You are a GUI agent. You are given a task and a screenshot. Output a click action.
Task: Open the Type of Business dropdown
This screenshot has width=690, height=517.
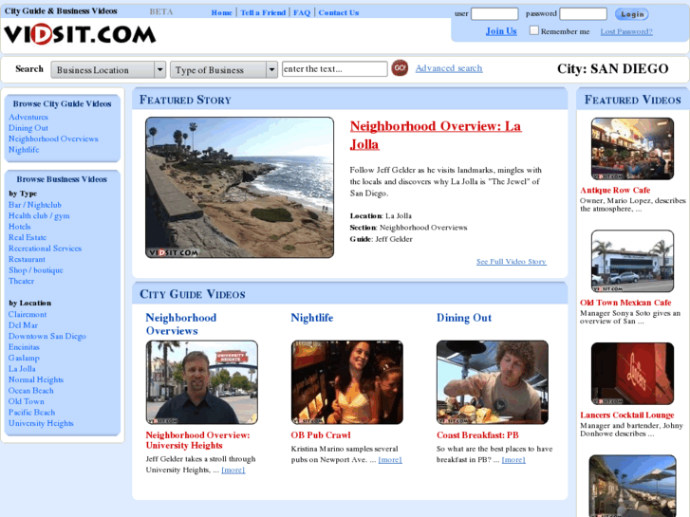click(224, 69)
